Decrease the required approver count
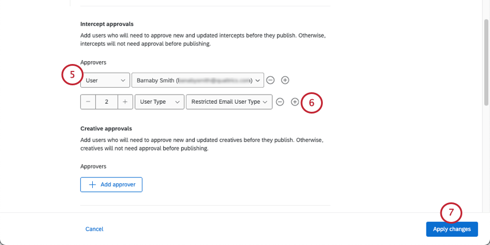The height and width of the screenshot is (245, 490). [88, 102]
